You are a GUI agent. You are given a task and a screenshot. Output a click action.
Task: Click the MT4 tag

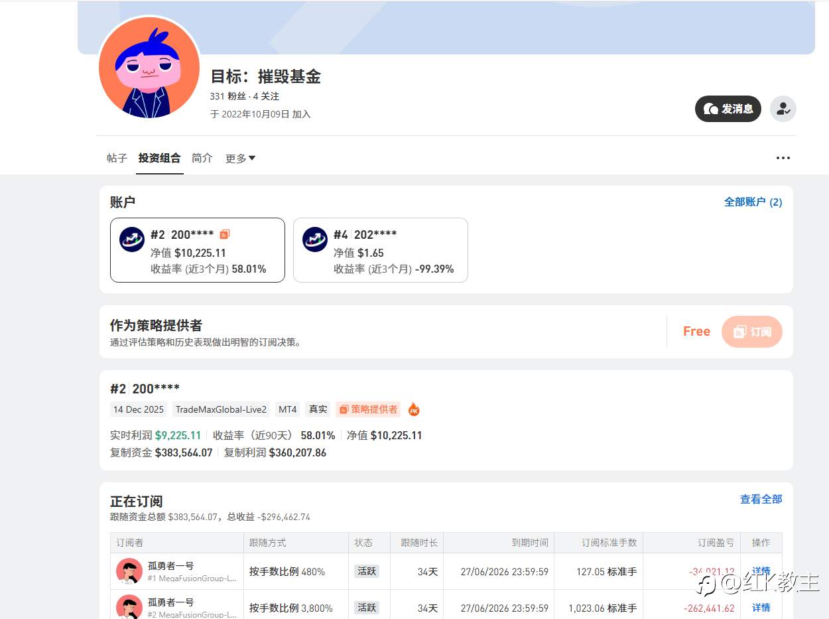click(x=288, y=409)
